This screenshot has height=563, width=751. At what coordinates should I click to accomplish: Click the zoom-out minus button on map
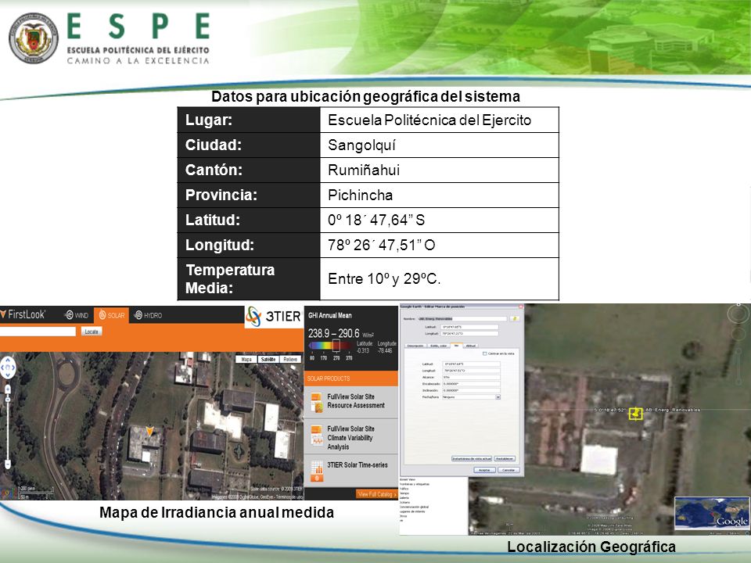pos(8,464)
